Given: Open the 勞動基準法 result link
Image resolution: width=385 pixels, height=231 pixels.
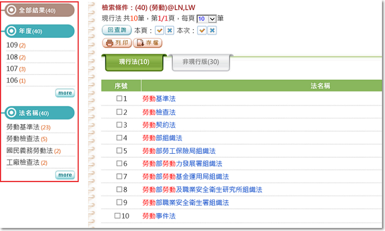Looking at the screenshot, I should click(x=159, y=98).
